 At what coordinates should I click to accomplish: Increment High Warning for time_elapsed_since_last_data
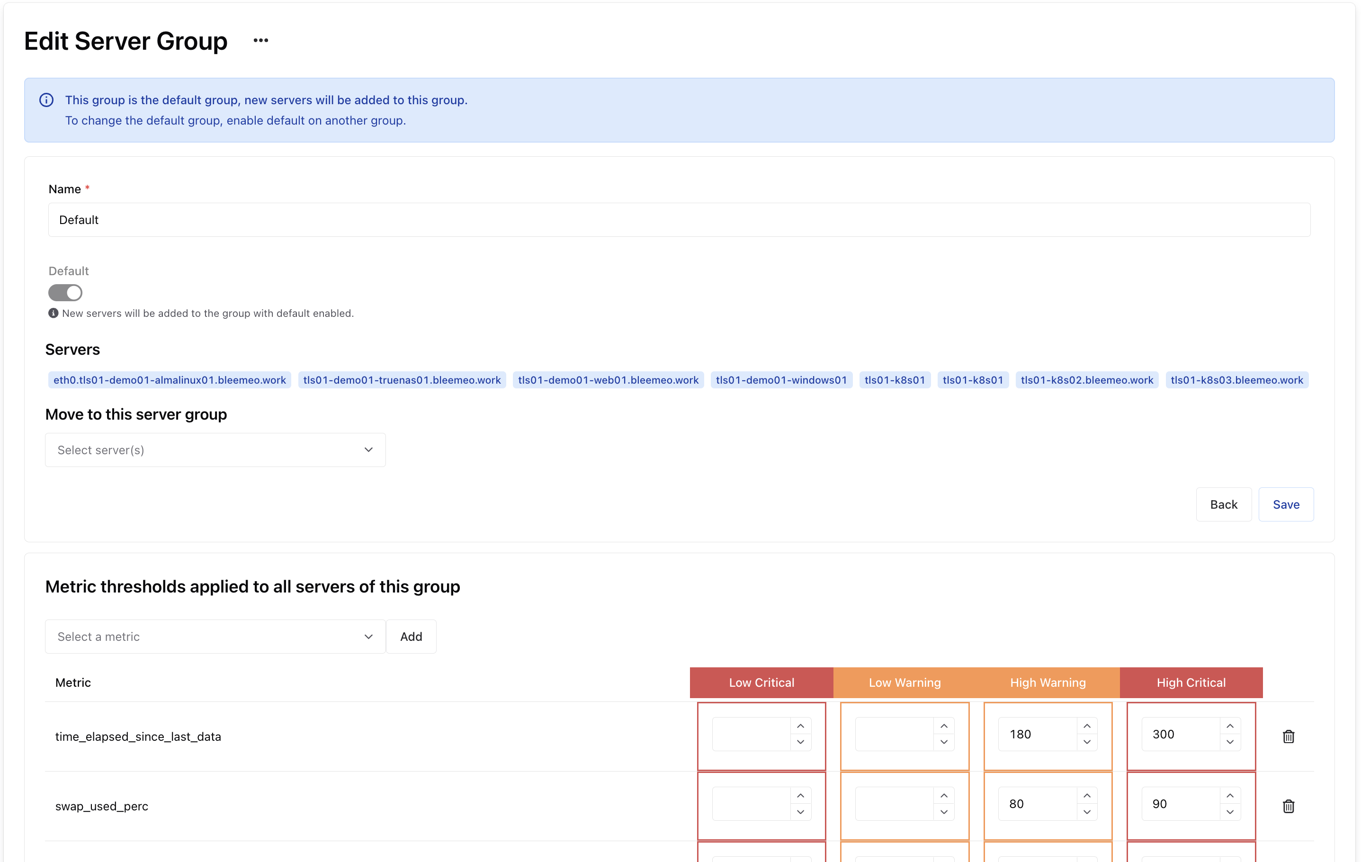point(1087,727)
